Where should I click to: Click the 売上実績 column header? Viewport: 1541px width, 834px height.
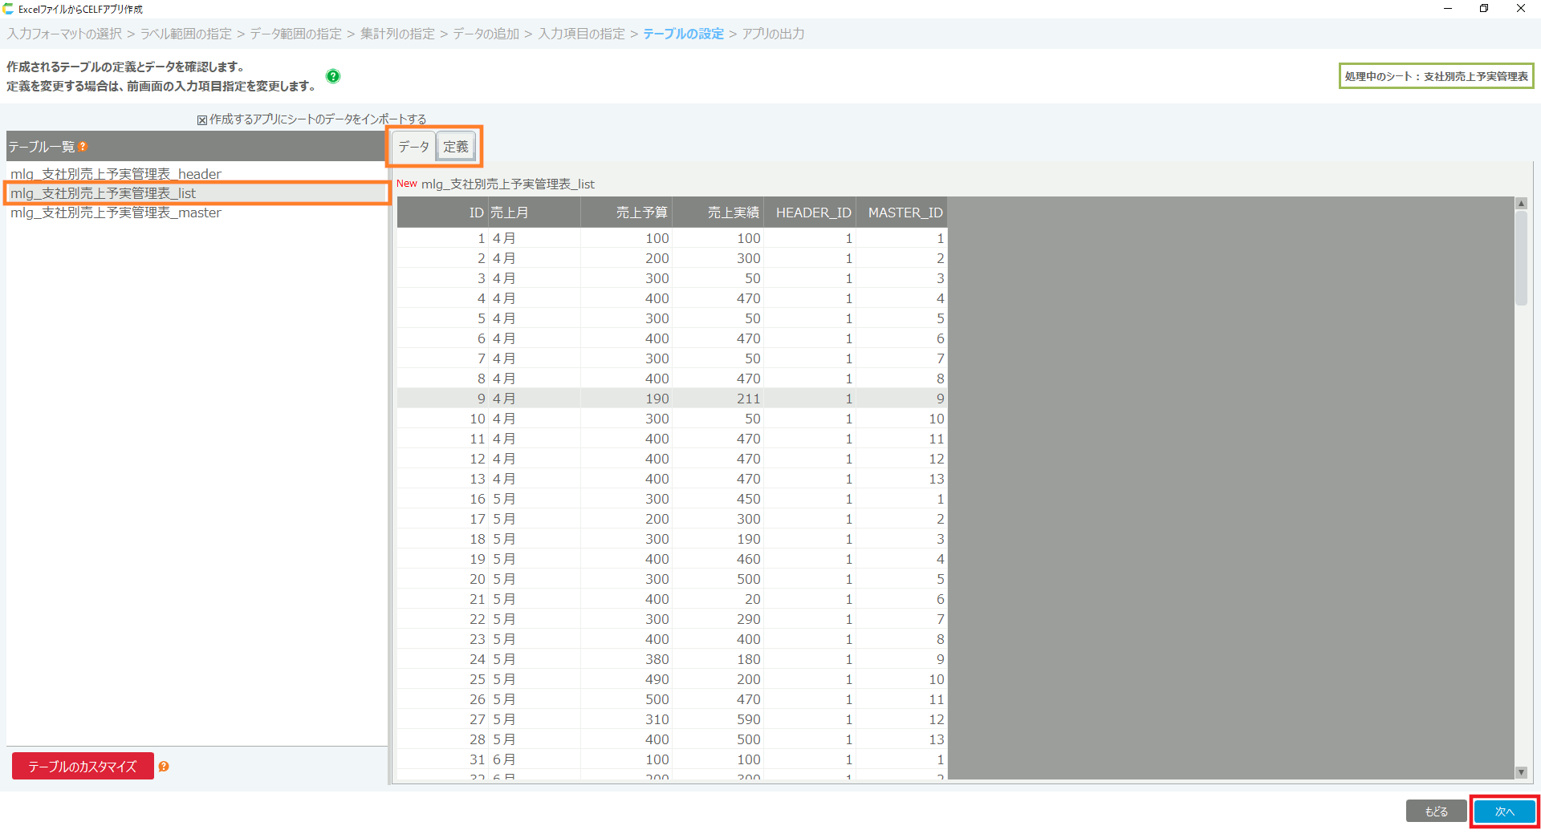[x=733, y=213]
